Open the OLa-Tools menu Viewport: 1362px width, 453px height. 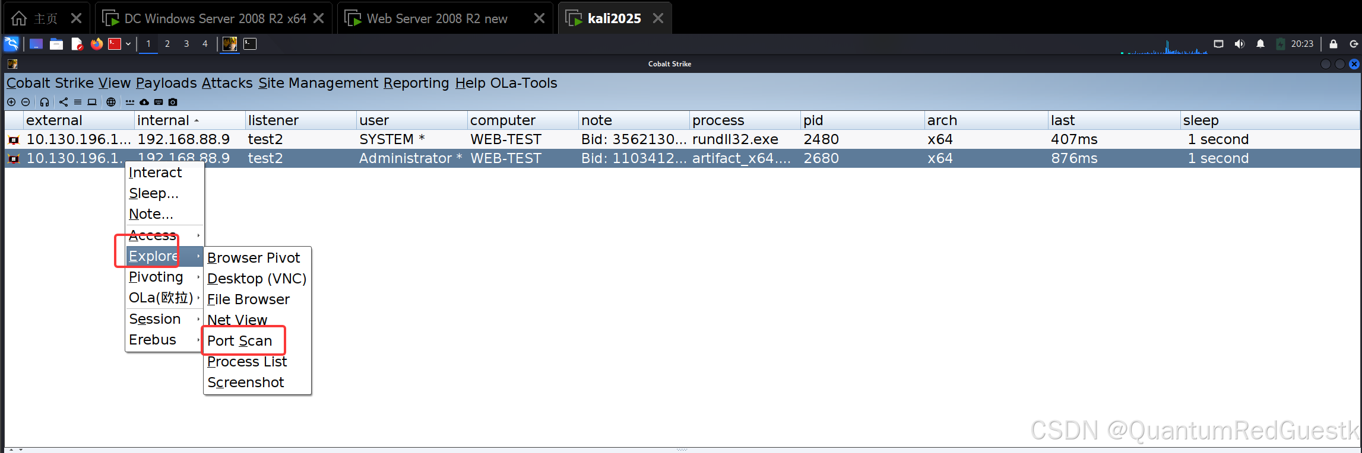(524, 83)
